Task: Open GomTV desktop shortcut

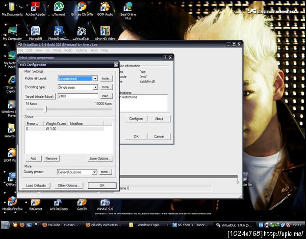Action: [x=82, y=204]
